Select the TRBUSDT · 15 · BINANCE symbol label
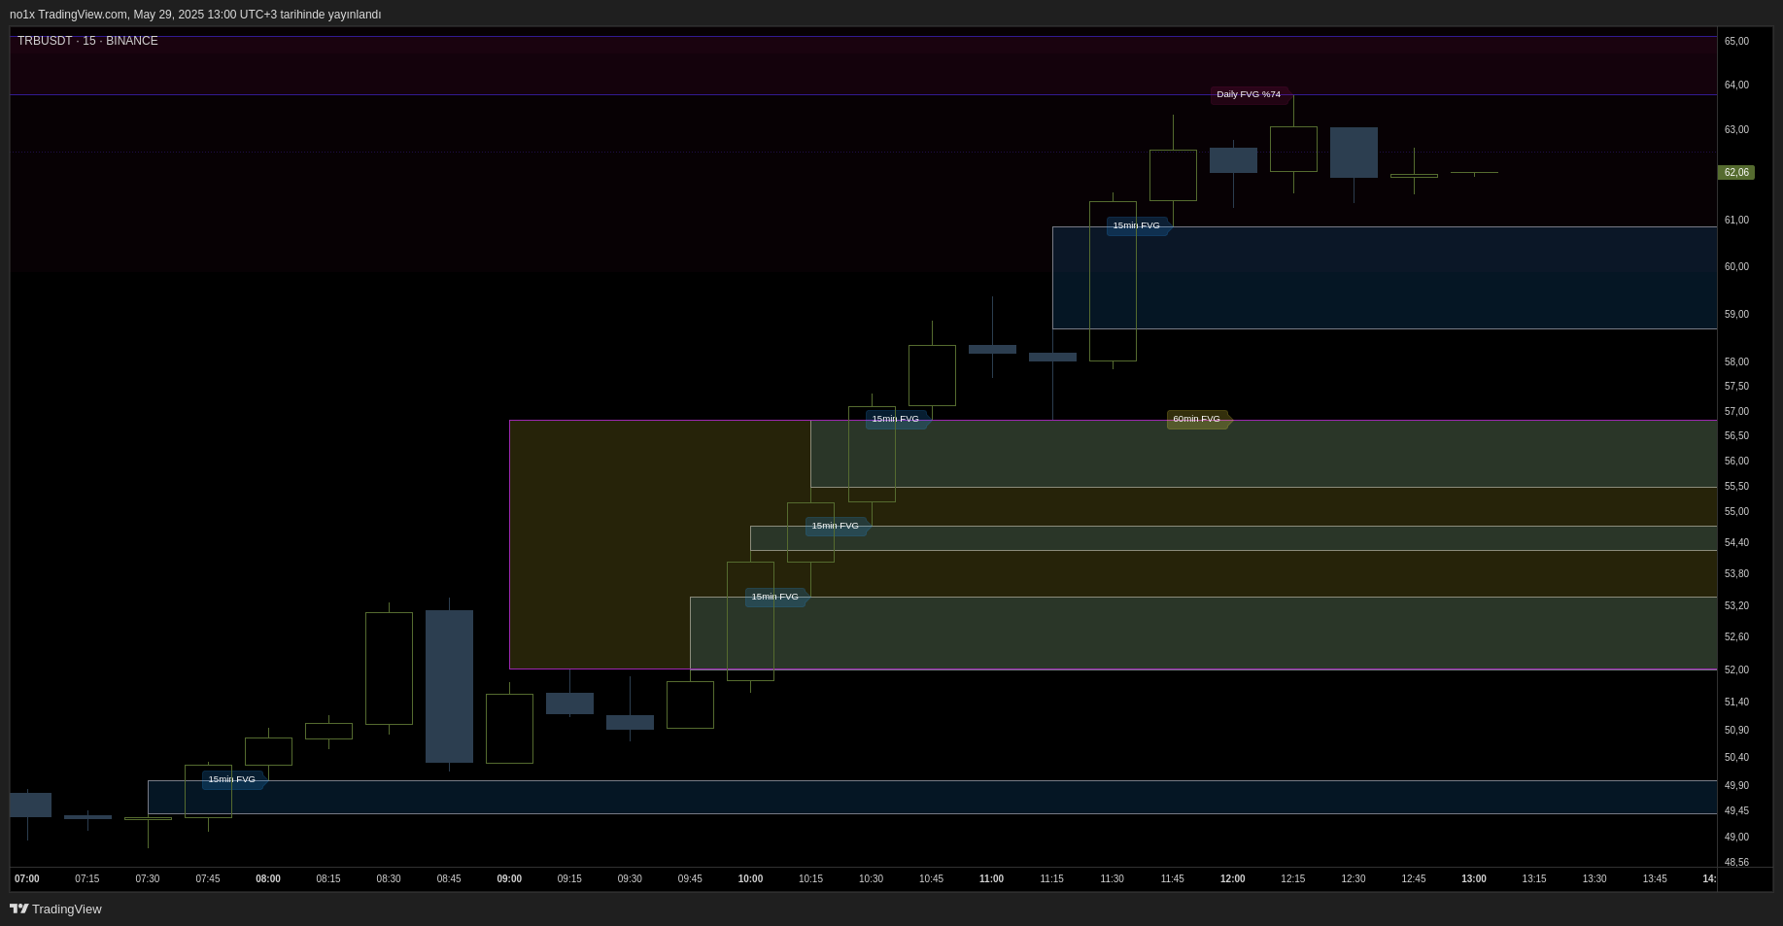Image resolution: width=1783 pixels, height=926 pixels. 87,41
